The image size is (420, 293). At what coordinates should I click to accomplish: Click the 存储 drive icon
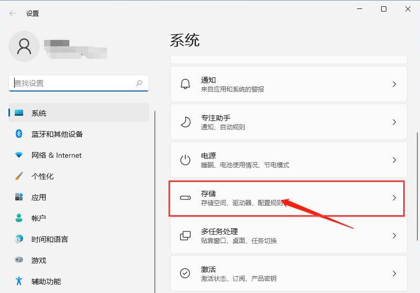point(185,198)
